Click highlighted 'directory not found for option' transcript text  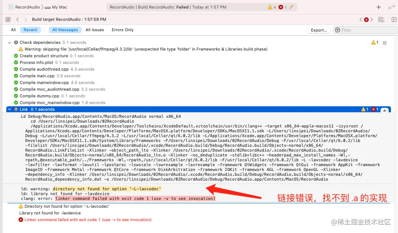pyautogui.click(x=107, y=189)
